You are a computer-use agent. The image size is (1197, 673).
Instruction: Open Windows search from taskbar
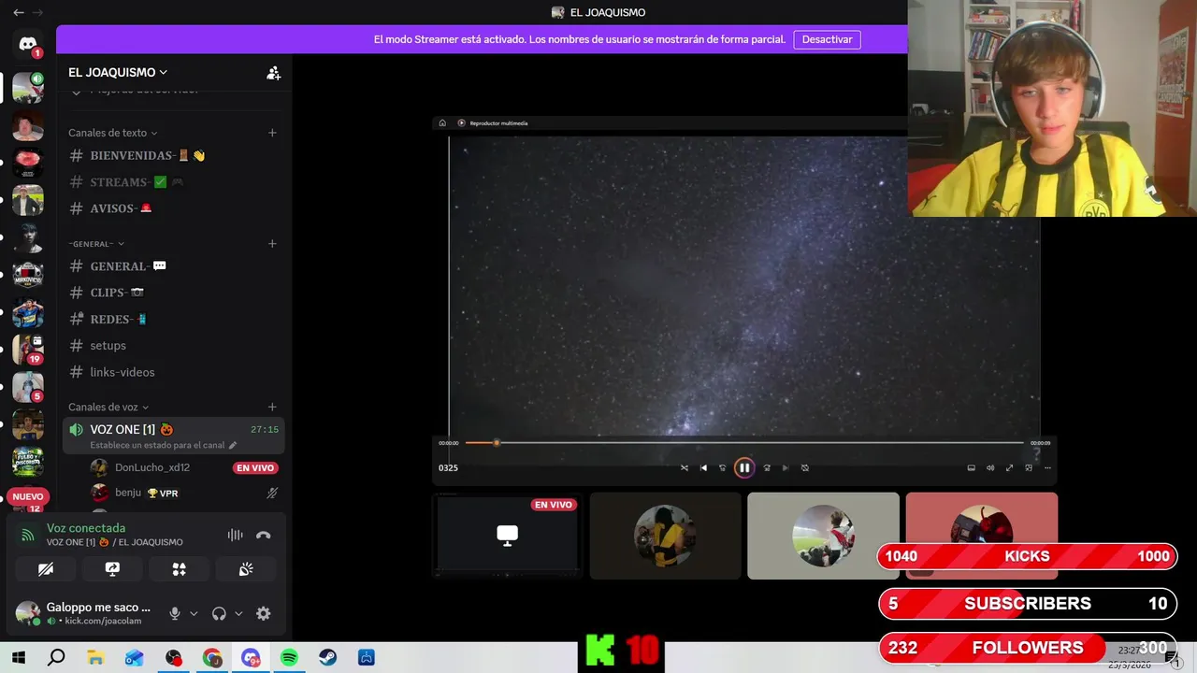[56, 658]
